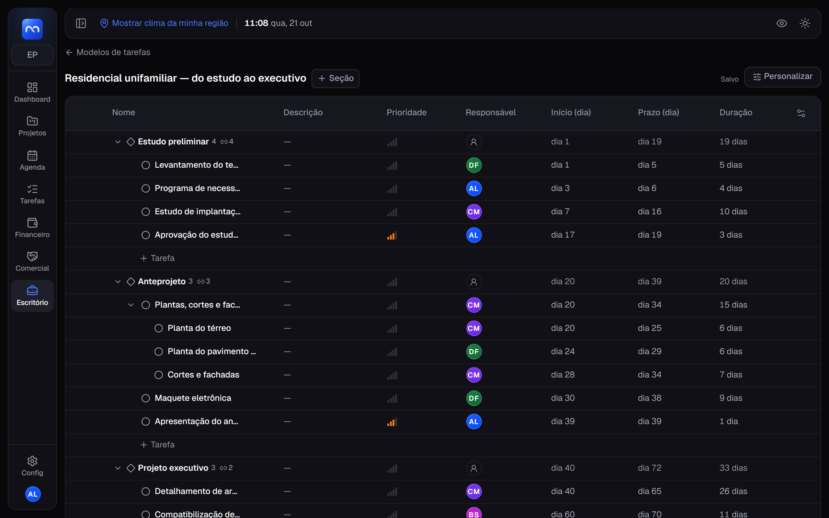Click DF avatar on Levantamento do te… row
Viewport: 829px width, 518px height.
[474, 165]
